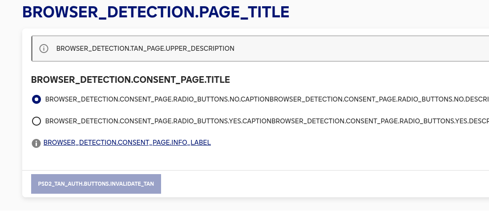Click the TAN_PAGE.UPPER_DESCRIPTION banner text
Image resolution: width=489 pixels, height=224 pixels.
145,49
